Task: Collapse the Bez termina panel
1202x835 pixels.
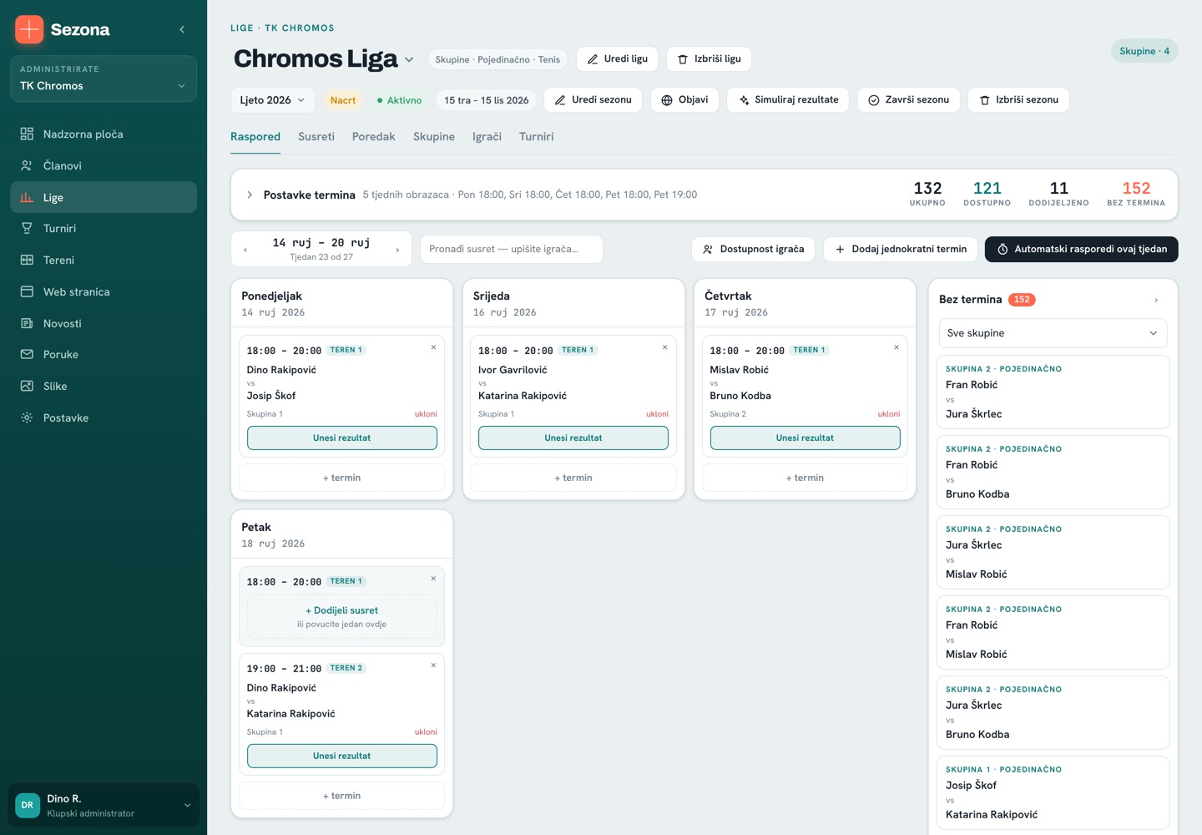Action: click(1156, 300)
